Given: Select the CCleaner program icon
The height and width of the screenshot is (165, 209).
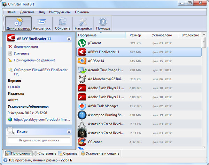Looking at the screenshot, I should [x=82, y=142].
